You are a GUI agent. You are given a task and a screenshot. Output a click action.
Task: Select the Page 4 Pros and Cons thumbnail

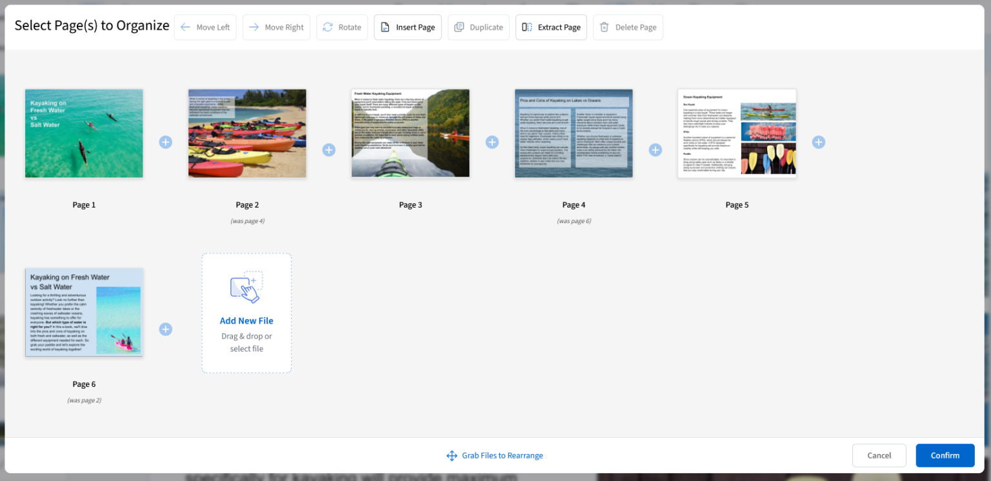click(574, 133)
